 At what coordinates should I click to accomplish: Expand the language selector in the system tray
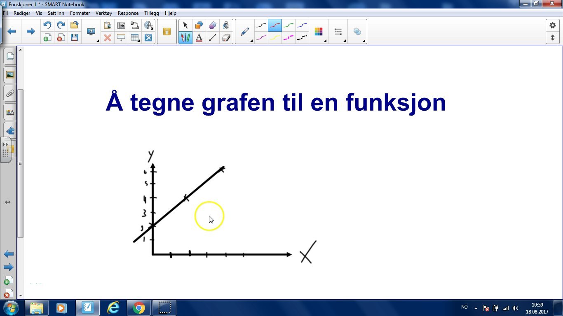464,307
